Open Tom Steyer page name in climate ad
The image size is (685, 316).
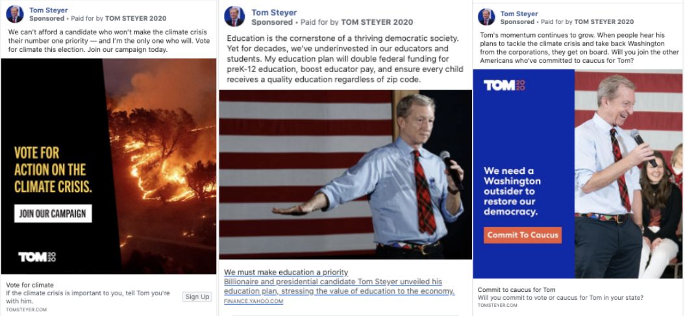(49, 10)
